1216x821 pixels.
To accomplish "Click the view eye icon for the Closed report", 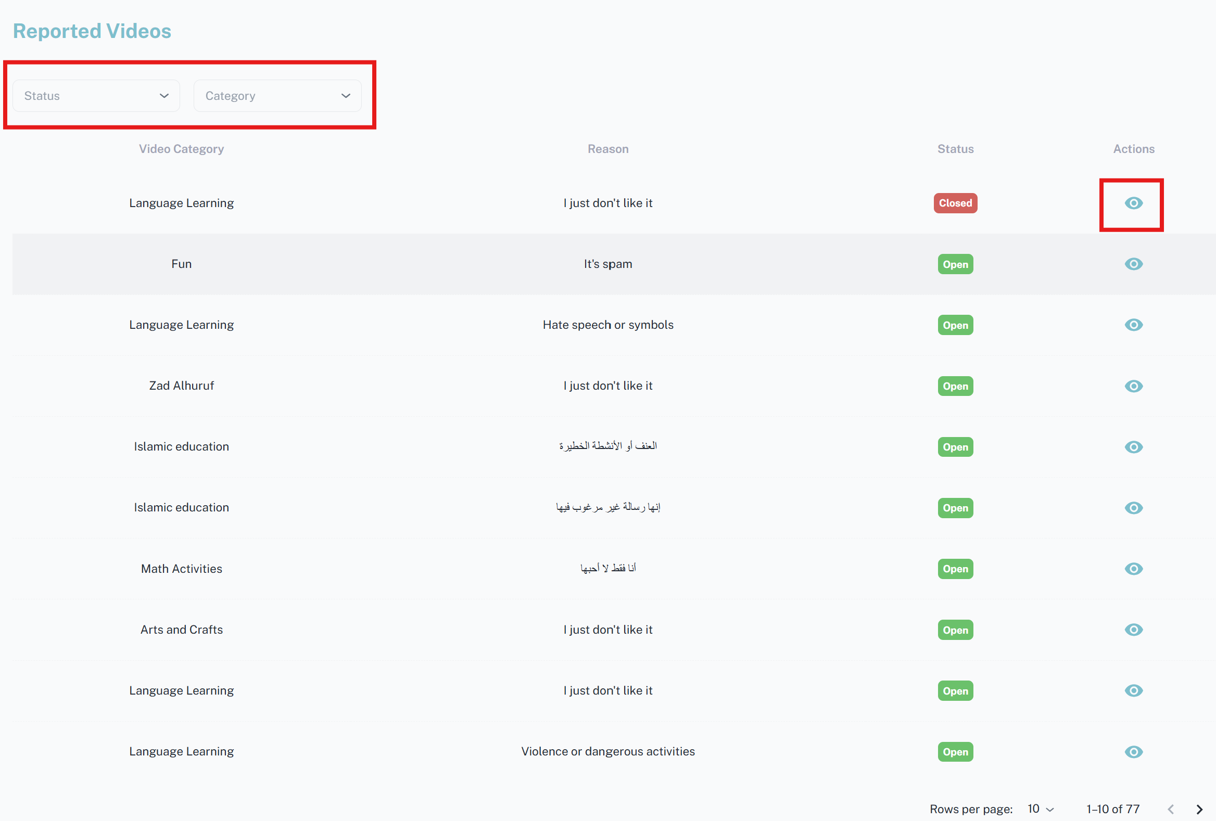I will point(1133,203).
